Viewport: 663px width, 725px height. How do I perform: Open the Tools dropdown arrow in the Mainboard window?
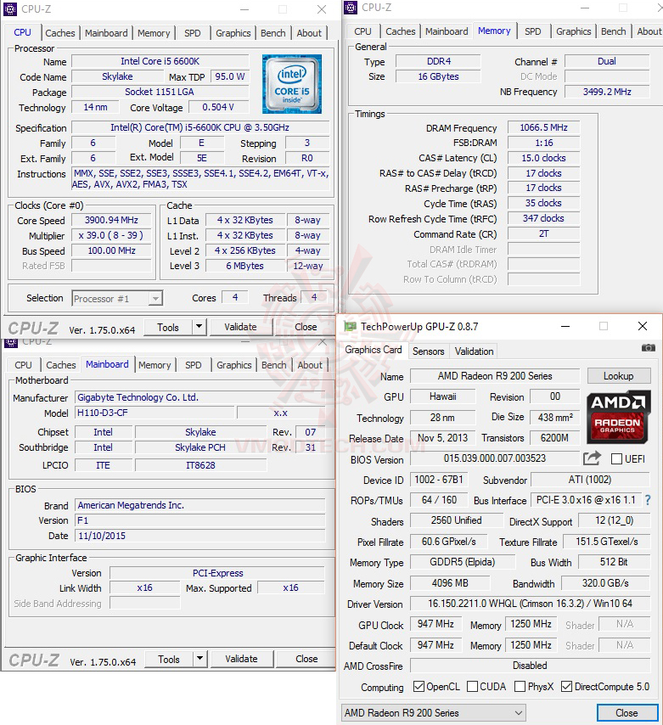tap(199, 659)
